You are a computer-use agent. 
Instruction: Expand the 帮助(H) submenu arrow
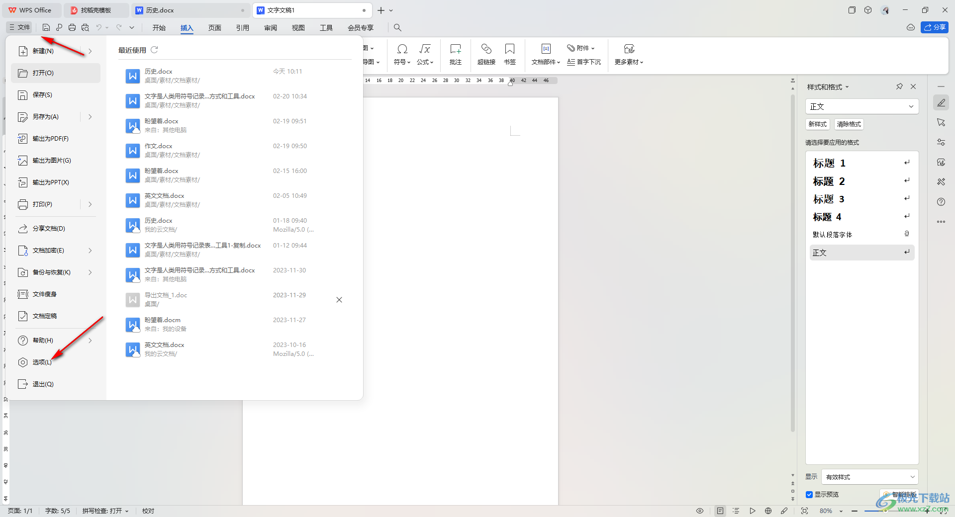90,341
